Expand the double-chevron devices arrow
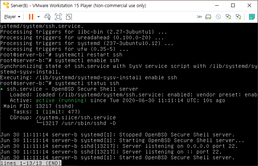Image resolution: width=258 pixels, height=166 pixels. 199,17
